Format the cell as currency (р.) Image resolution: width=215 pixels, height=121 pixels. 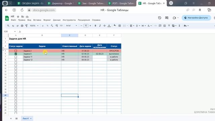tap(43, 26)
